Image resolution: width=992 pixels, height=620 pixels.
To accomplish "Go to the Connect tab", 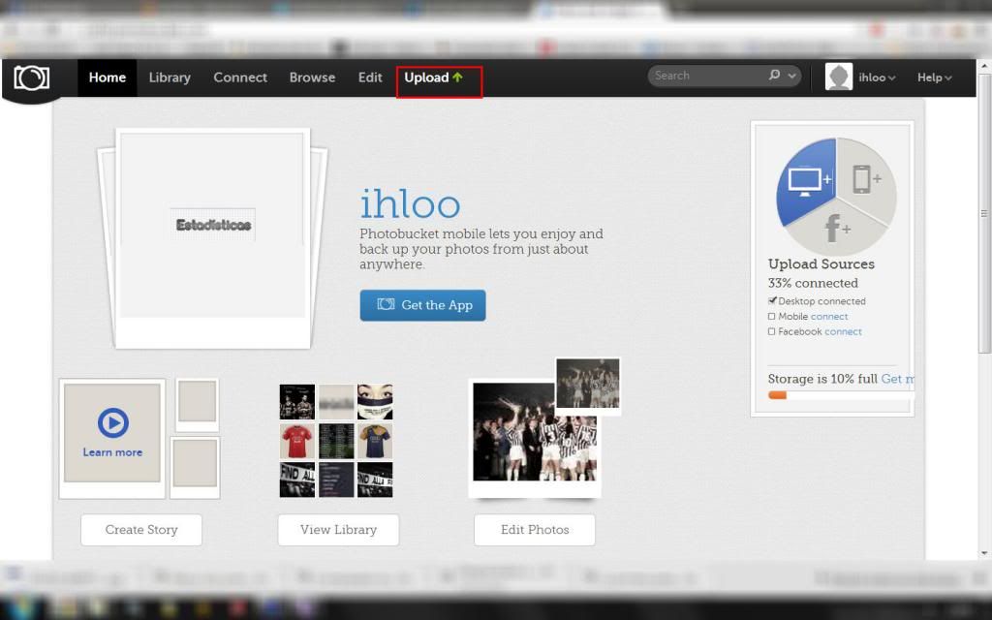I will pyautogui.click(x=240, y=77).
